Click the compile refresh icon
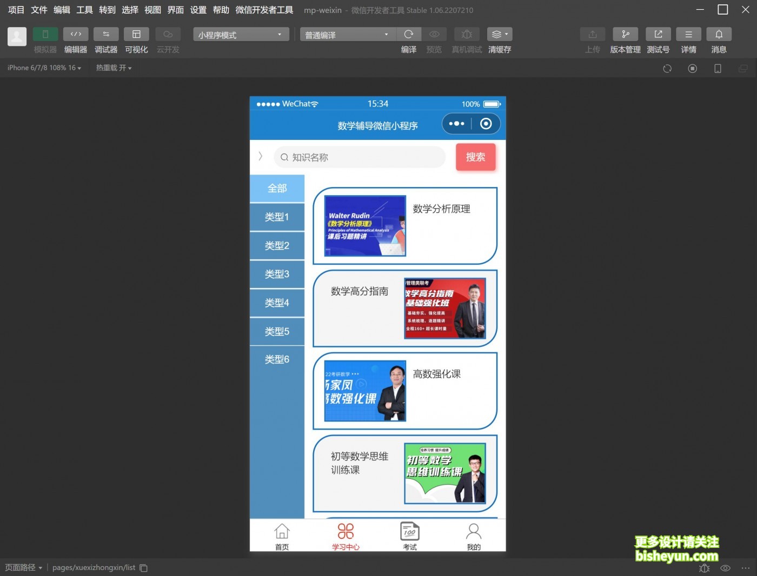The height and width of the screenshot is (576, 757). coord(409,35)
